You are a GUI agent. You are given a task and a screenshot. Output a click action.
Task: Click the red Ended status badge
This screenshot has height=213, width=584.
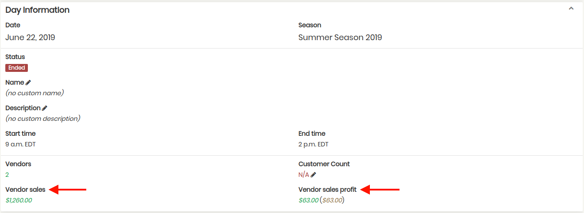[17, 68]
